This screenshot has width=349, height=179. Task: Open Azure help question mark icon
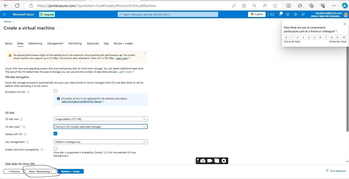[x=295, y=14]
